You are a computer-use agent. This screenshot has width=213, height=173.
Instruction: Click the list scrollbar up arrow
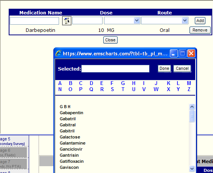(192, 107)
